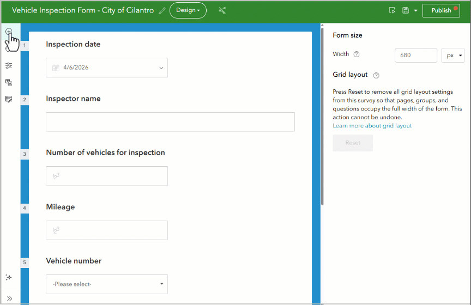Open the save options dropdown arrow
The image size is (471, 305).
(x=416, y=10)
